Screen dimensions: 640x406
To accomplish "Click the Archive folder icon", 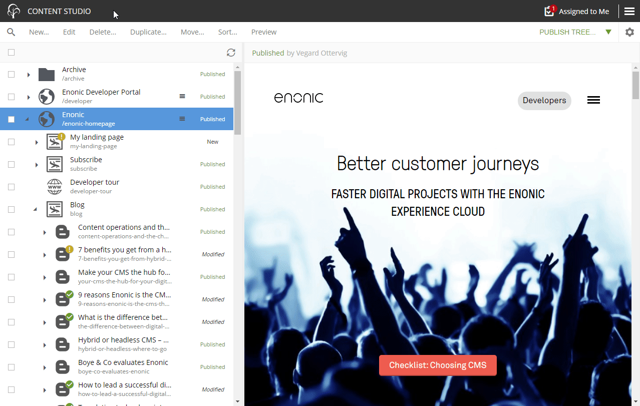I will (47, 74).
